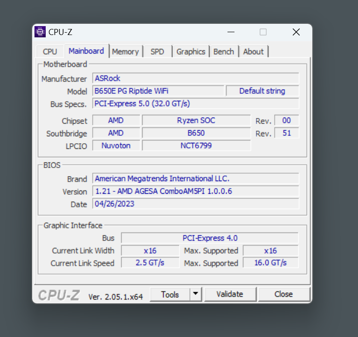This screenshot has width=358, height=337.
Task: Click the Validate button
Action: (230, 294)
